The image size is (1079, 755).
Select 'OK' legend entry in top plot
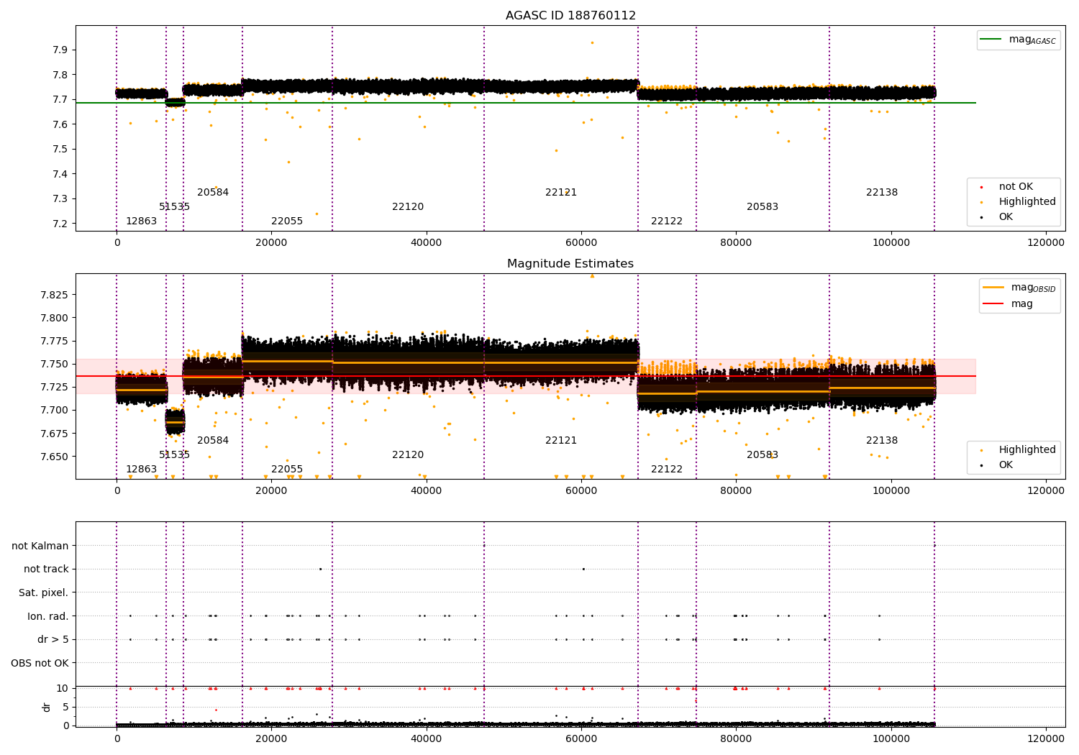point(1006,217)
